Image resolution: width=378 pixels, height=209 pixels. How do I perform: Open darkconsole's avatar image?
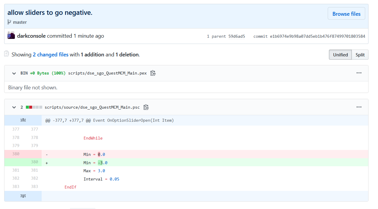click(11, 35)
